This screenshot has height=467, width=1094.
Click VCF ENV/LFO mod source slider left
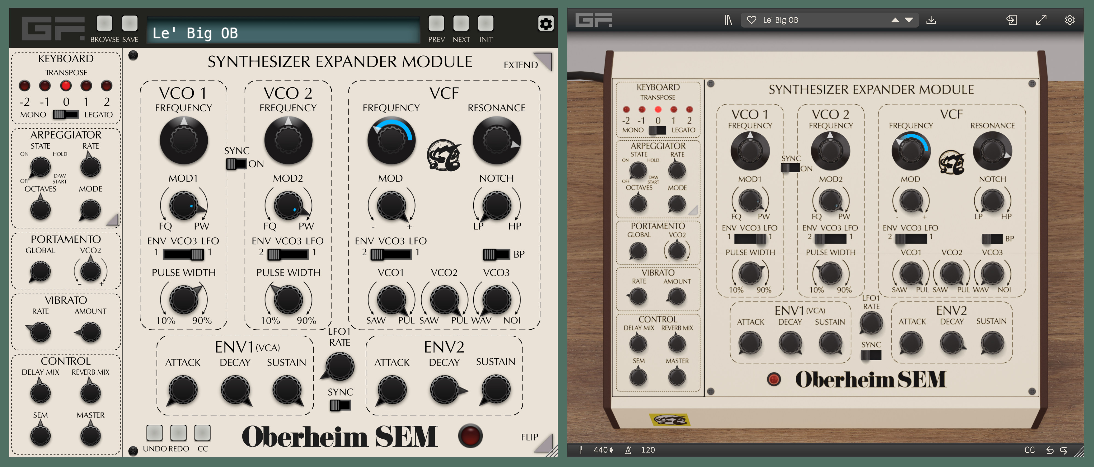point(391,254)
